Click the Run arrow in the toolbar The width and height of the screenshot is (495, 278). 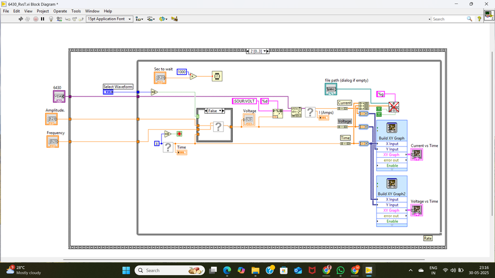(21, 19)
